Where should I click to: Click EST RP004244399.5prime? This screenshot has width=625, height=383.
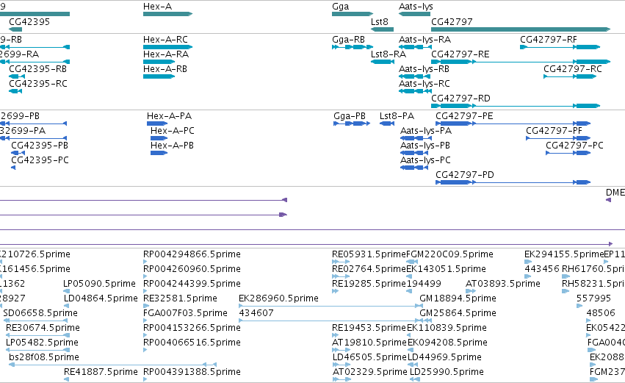coord(192,284)
